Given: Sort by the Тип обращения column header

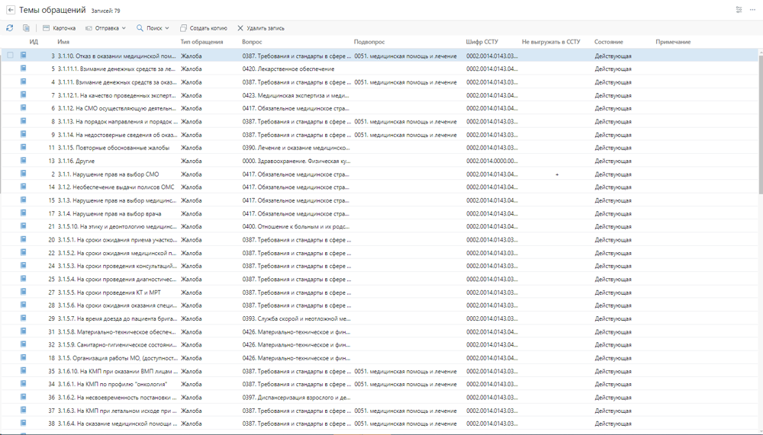Looking at the screenshot, I should coord(201,42).
